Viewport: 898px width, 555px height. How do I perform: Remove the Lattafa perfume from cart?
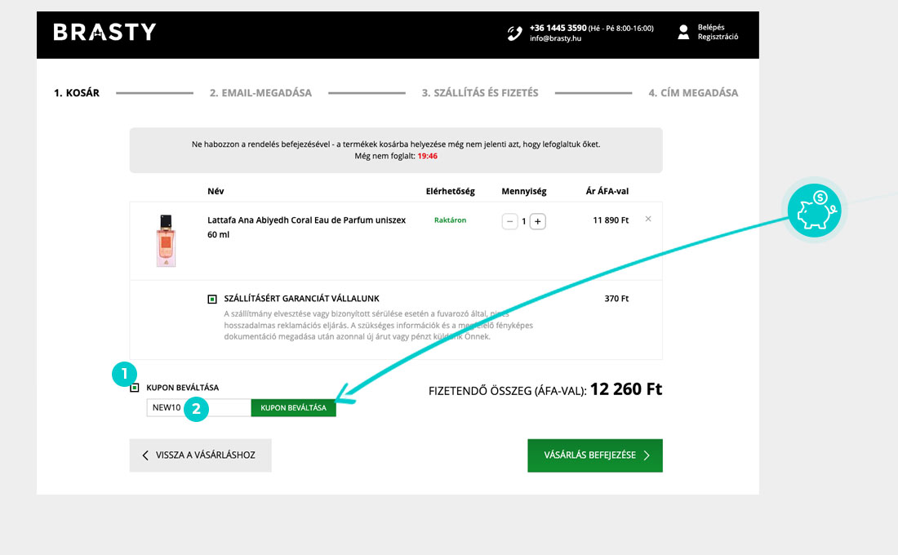[x=648, y=219]
